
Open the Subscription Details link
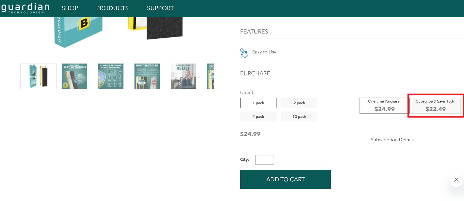click(392, 140)
